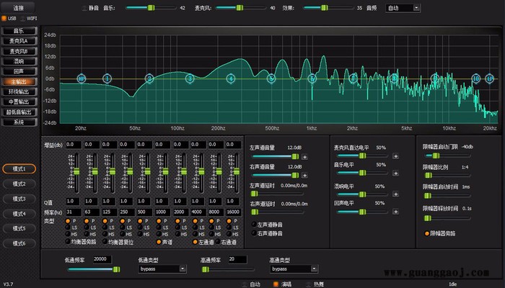505x288 pixels.
Task: Select EQ band node 4 on graph
Action: click(231, 78)
